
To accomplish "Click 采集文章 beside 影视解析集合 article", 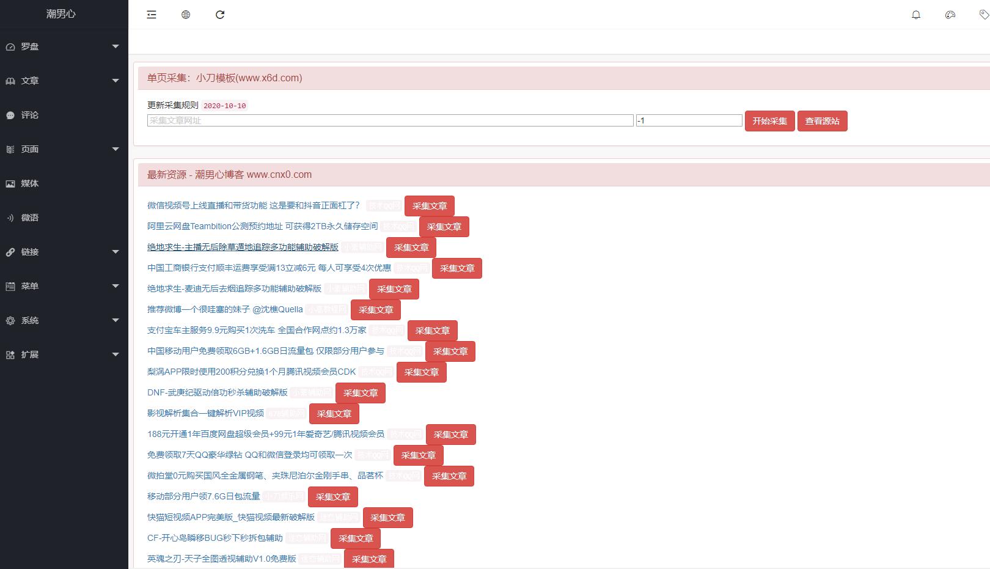I will coord(334,414).
